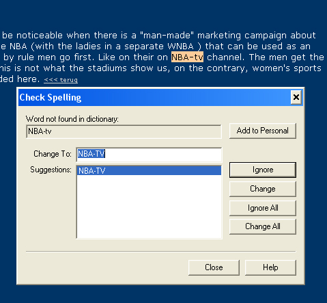Screen dimensions: 327x303
Task: Click the Ignore All button
Action: (263, 208)
